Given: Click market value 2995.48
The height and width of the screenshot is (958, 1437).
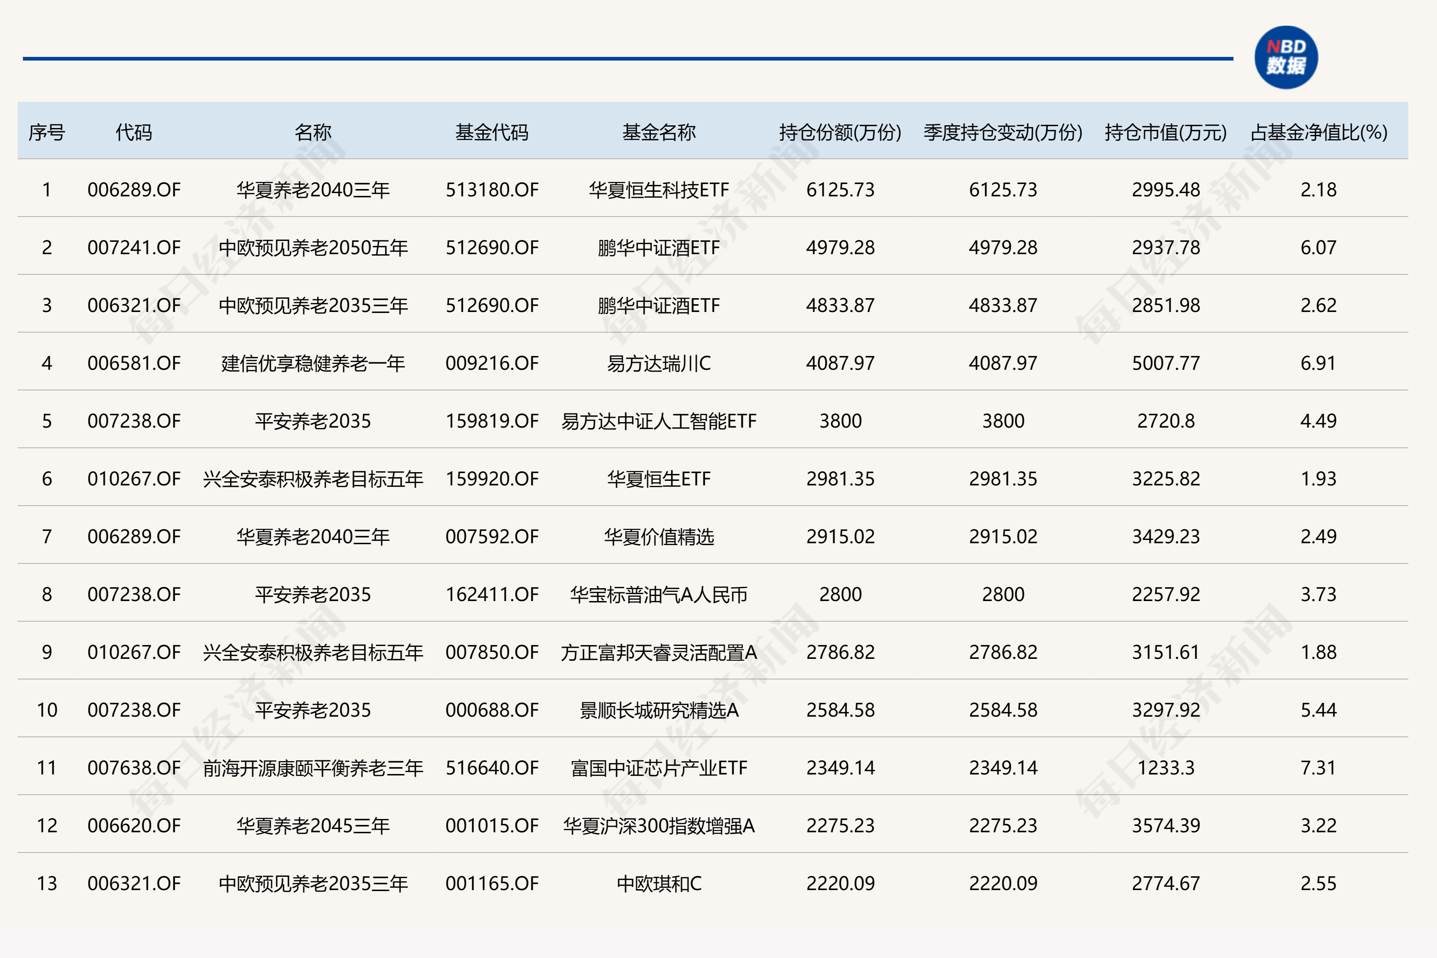Looking at the screenshot, I should (x=1166, y=190).
